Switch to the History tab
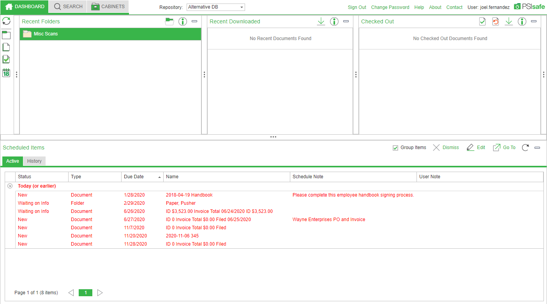The height and width of the screenshot is (304, 547). click(34, 161)
